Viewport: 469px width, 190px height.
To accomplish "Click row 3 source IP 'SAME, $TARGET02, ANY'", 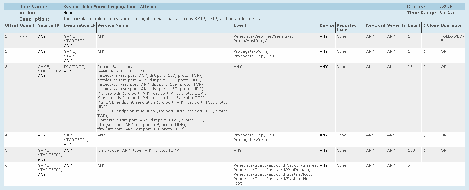I will tap(50, 71).
